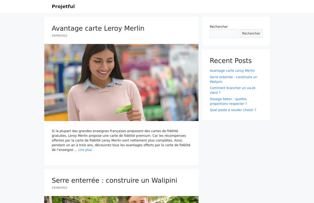Click the Rechercher search button
The image size is (314, 203).
click(x=251, y=34)
